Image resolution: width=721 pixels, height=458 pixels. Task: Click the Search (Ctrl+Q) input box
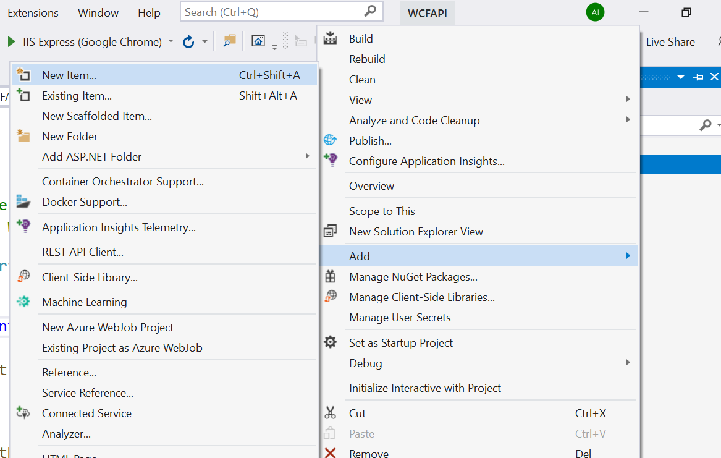point(281,12)
